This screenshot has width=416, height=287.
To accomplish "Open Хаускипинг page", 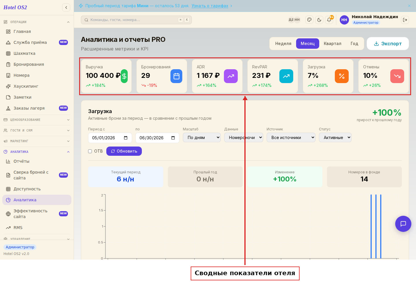I will (x=37, y=86).
